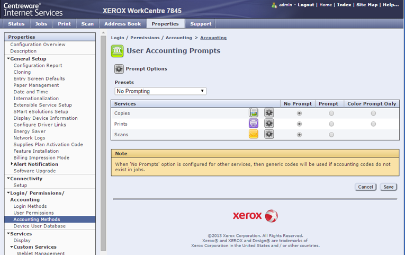The height and width of the screenshot is (255, 405).
Task: Select Color Prompt Only for Prints
Action: [x=373, y=124]
